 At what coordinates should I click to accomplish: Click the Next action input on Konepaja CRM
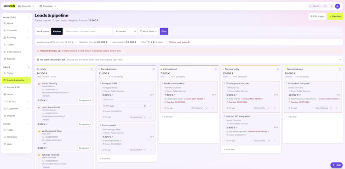tap(128, 99)
